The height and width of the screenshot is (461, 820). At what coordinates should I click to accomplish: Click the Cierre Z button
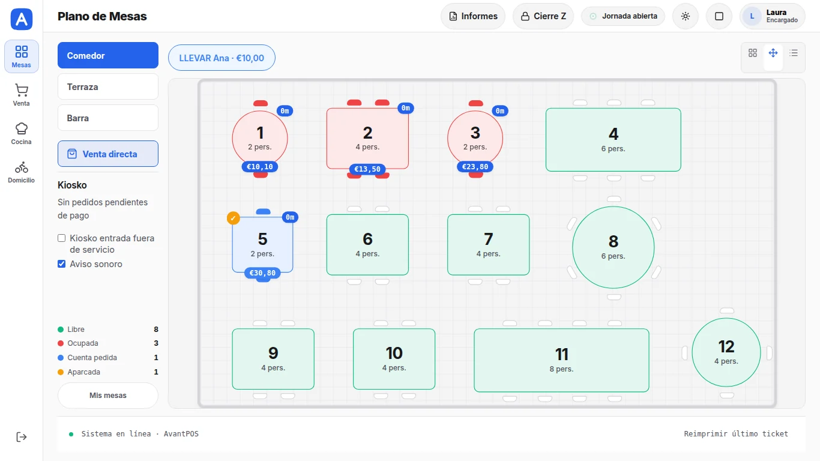543,16
